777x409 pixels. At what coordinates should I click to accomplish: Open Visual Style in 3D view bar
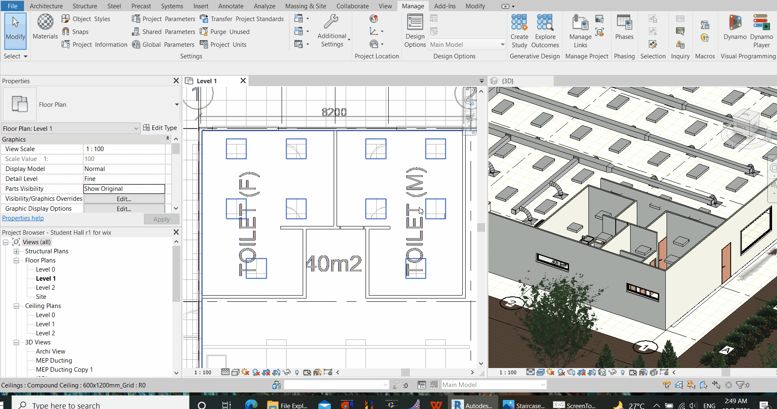tap(540, 372)
